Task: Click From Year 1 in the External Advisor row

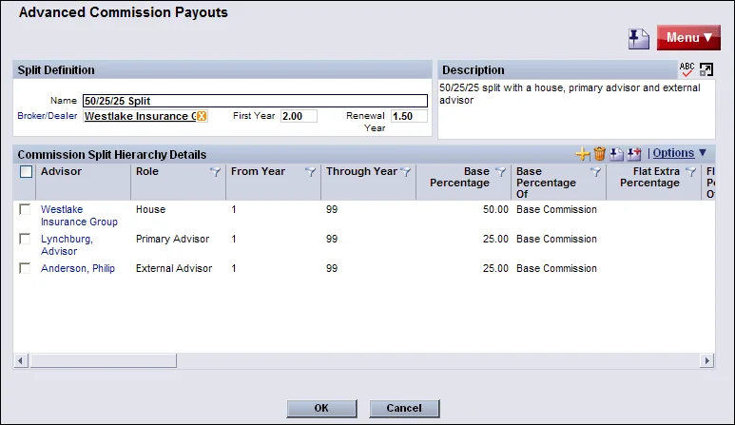Action: [x=234, y=268]
